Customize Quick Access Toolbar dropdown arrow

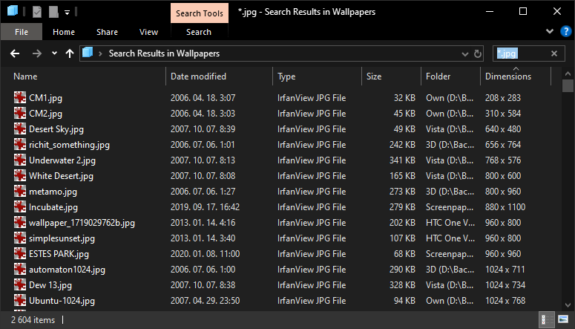coord(67,12)
